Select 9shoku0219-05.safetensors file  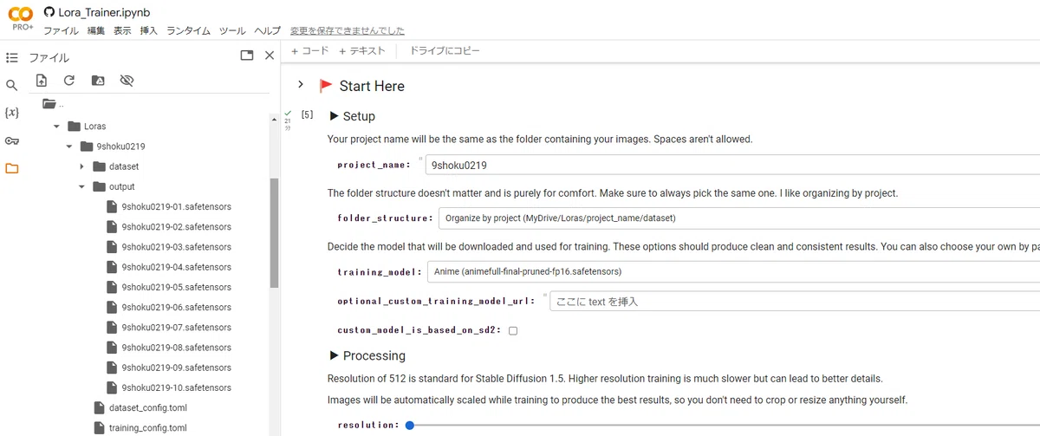177,287
